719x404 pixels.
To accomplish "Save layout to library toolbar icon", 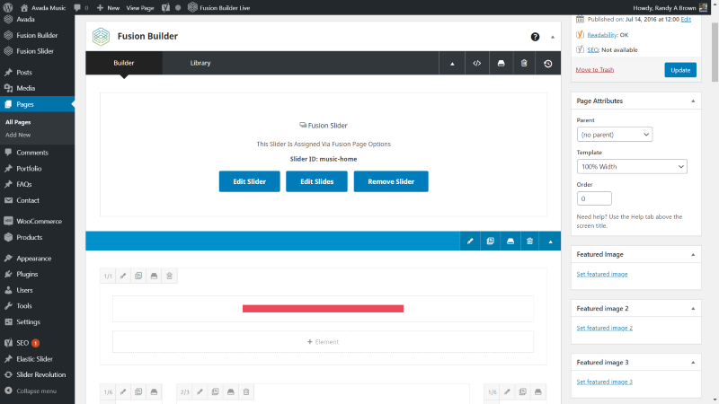I will [501, 63].
